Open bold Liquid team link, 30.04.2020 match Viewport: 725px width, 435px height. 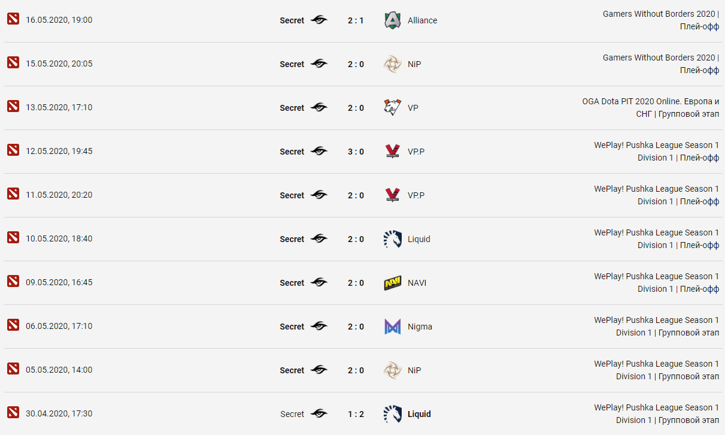click(419, 414)
